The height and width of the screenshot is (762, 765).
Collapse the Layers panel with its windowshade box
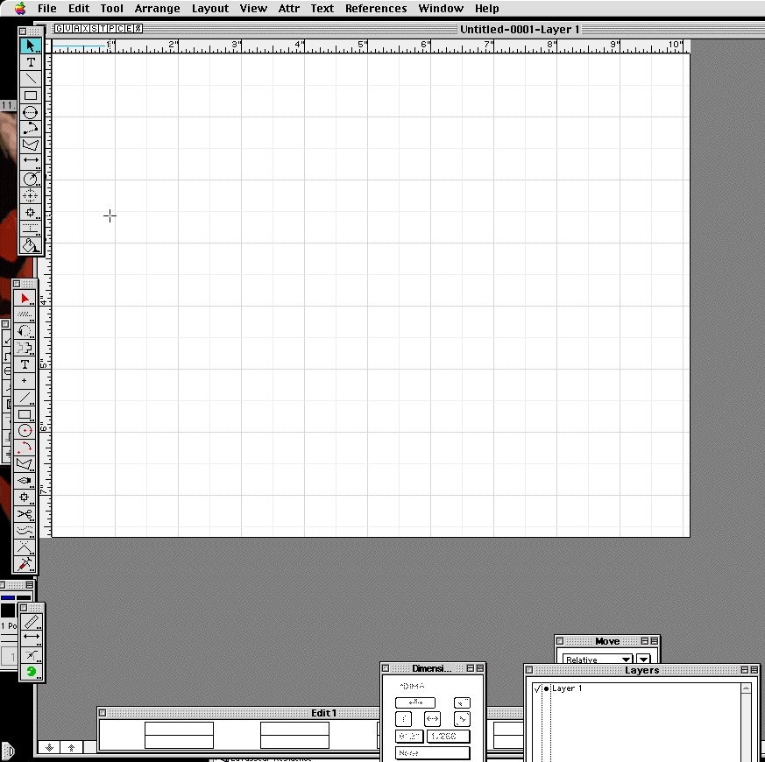751,670
